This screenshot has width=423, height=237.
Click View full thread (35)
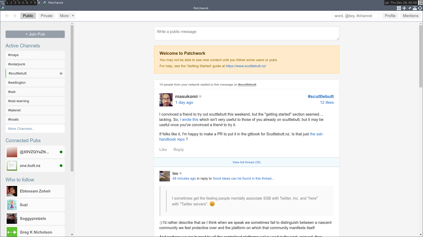[x=246, y=162]
